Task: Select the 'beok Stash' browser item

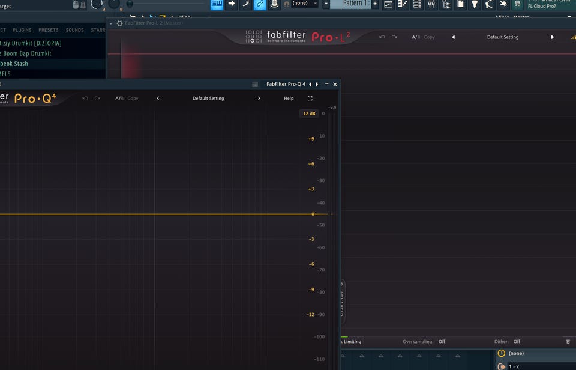Action: point(53,64)
